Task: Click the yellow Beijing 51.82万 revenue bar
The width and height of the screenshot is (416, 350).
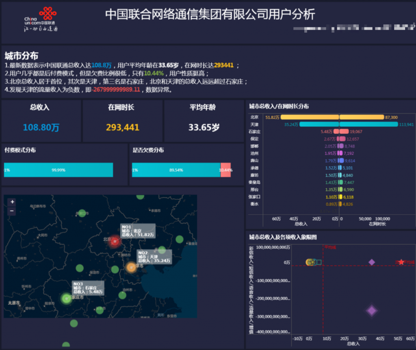Action: [x=310, y=117]
